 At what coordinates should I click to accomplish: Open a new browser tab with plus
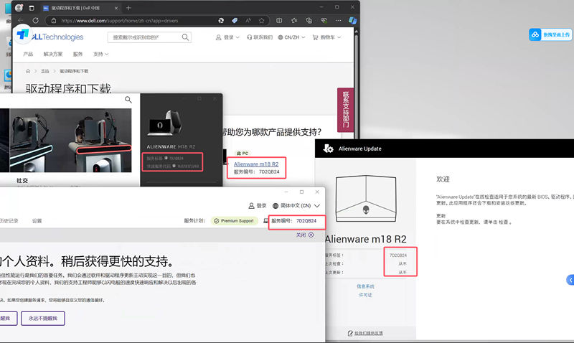coord(128,8)
